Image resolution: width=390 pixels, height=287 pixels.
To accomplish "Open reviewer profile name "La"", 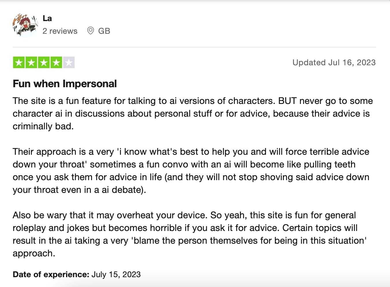I will tap(47, 18).
